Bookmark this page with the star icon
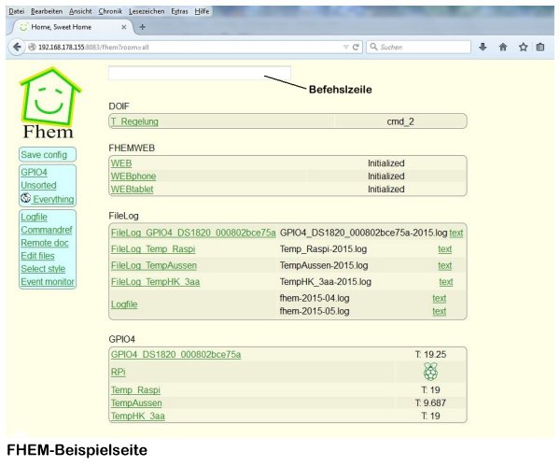 pos(523,46)
